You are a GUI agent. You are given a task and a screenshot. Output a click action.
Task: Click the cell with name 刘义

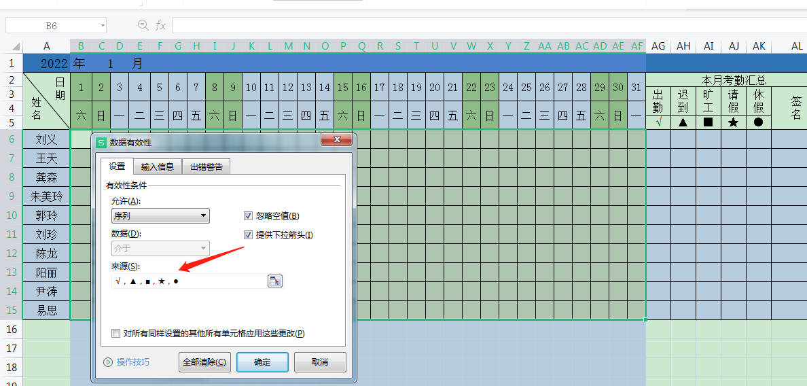[x=47, y=139]
